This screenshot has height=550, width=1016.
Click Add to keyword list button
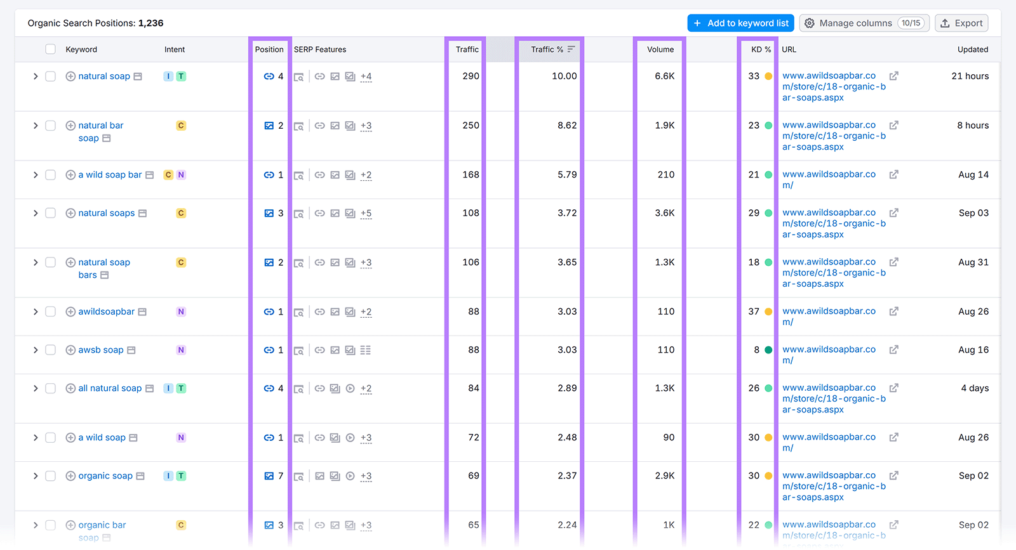(x=740, y=23)
